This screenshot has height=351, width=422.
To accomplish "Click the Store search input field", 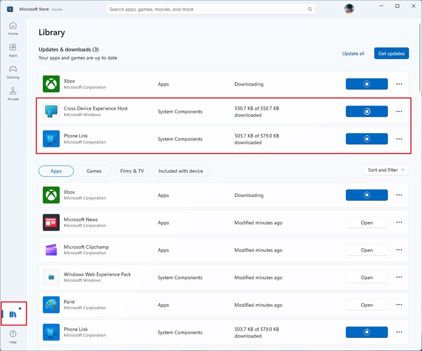I will tap(206, 9).
